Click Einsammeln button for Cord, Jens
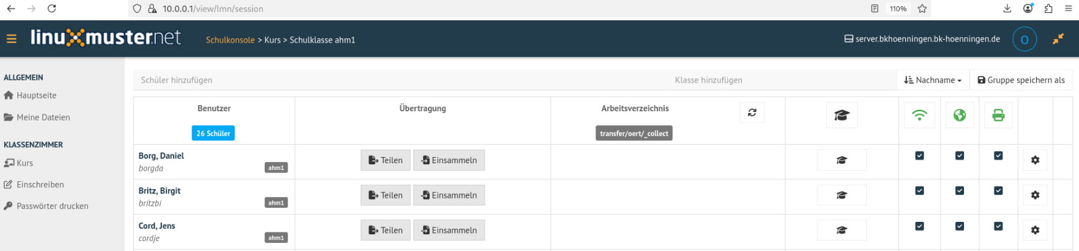 (449, 230)
